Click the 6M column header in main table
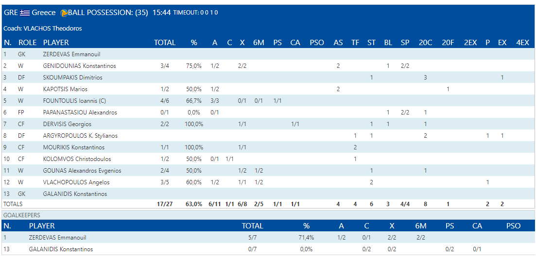 pyautogui.click(x=259, y=43)
